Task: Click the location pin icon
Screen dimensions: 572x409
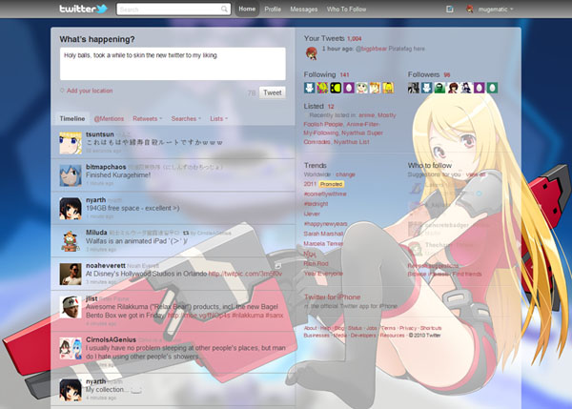Action: pos(62,91)
